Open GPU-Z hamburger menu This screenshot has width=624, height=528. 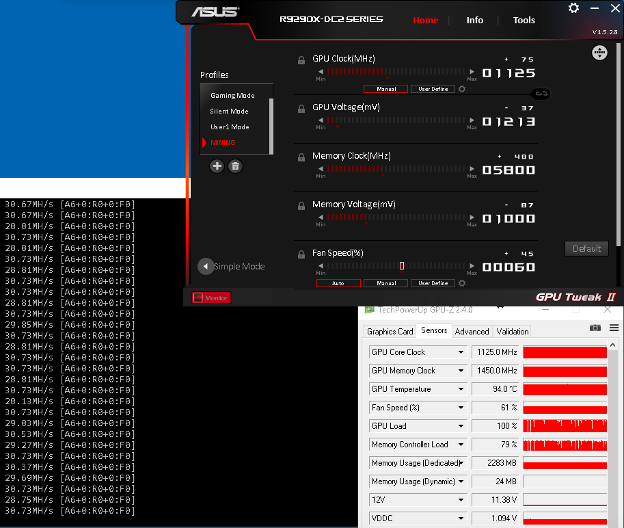click(614, 328)
